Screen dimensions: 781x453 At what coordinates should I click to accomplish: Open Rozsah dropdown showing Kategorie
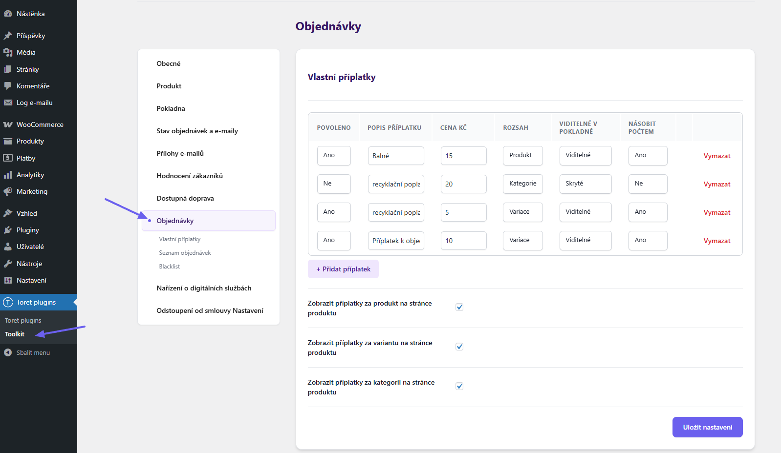523,184
